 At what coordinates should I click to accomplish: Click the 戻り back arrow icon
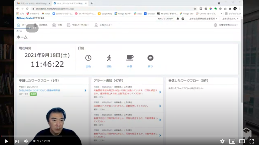tap(150, 58)
